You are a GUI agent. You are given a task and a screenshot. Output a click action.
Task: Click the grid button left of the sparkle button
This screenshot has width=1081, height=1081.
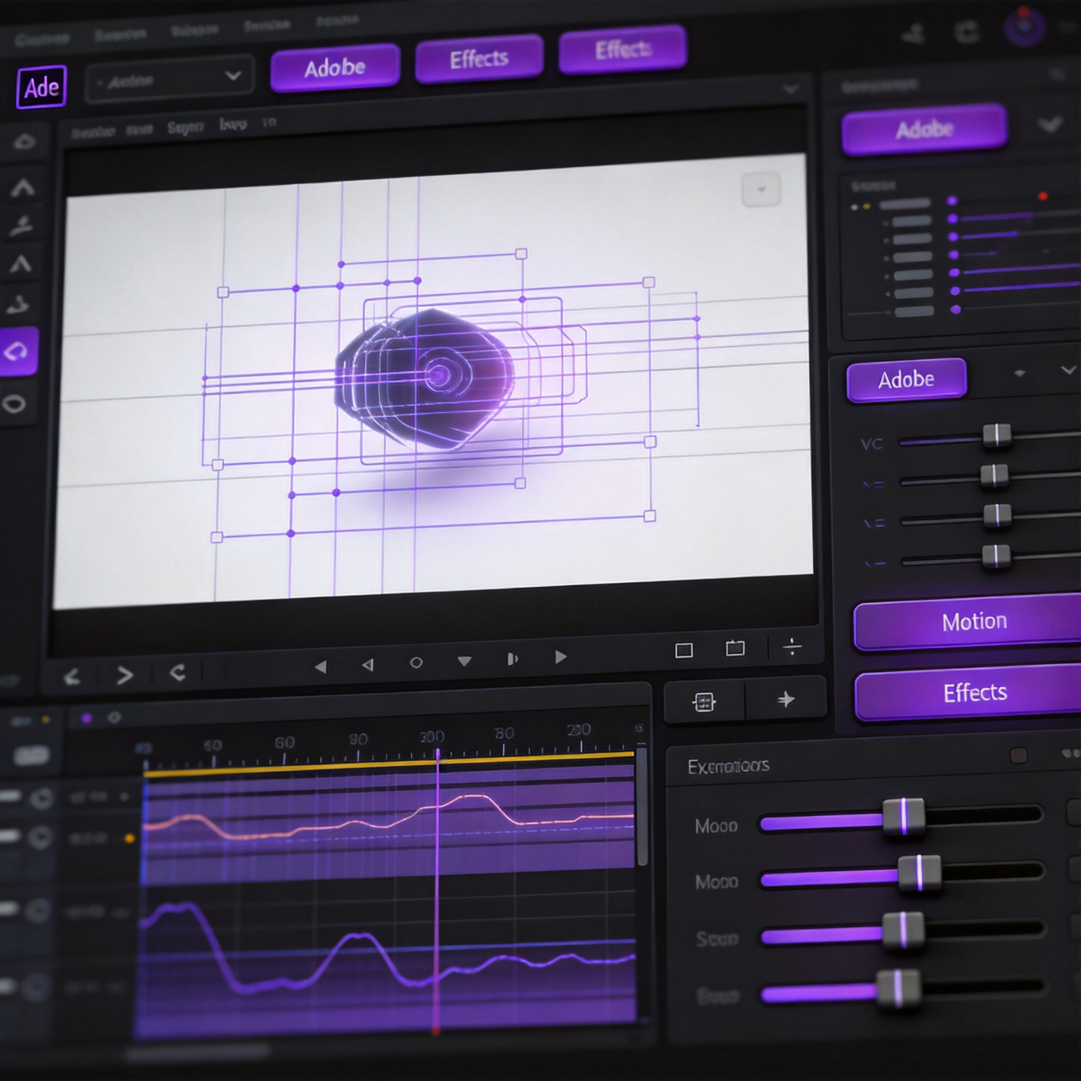704,701
